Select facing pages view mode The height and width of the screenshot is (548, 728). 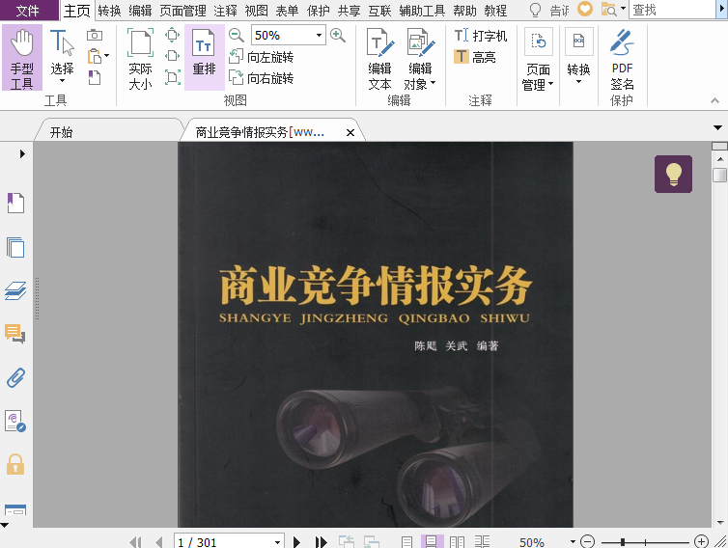coord(457,542)
